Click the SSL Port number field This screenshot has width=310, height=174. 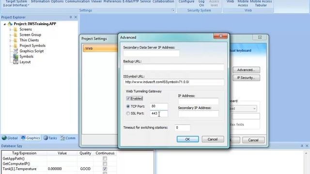click(x=159, y=114)
